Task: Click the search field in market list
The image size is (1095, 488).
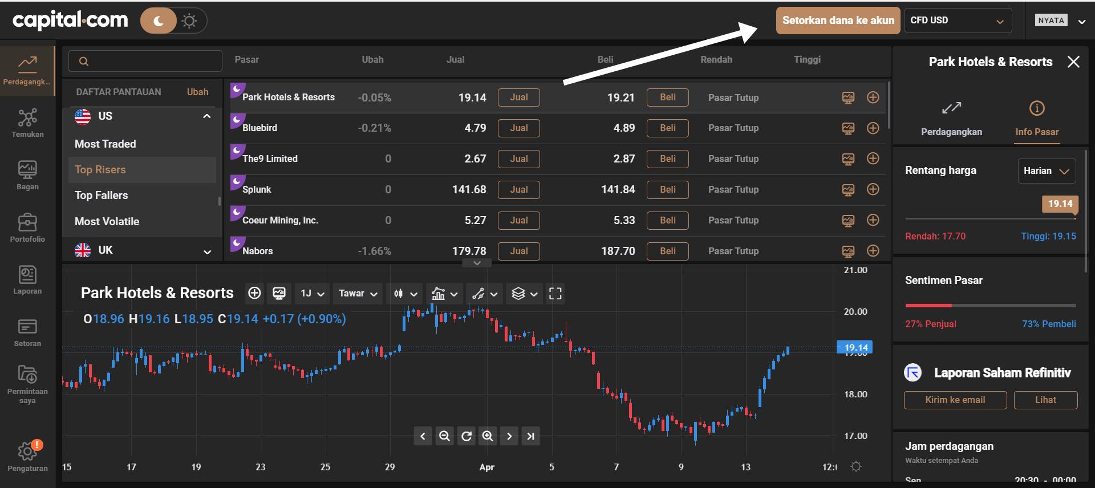Action: tap(145, 61)
